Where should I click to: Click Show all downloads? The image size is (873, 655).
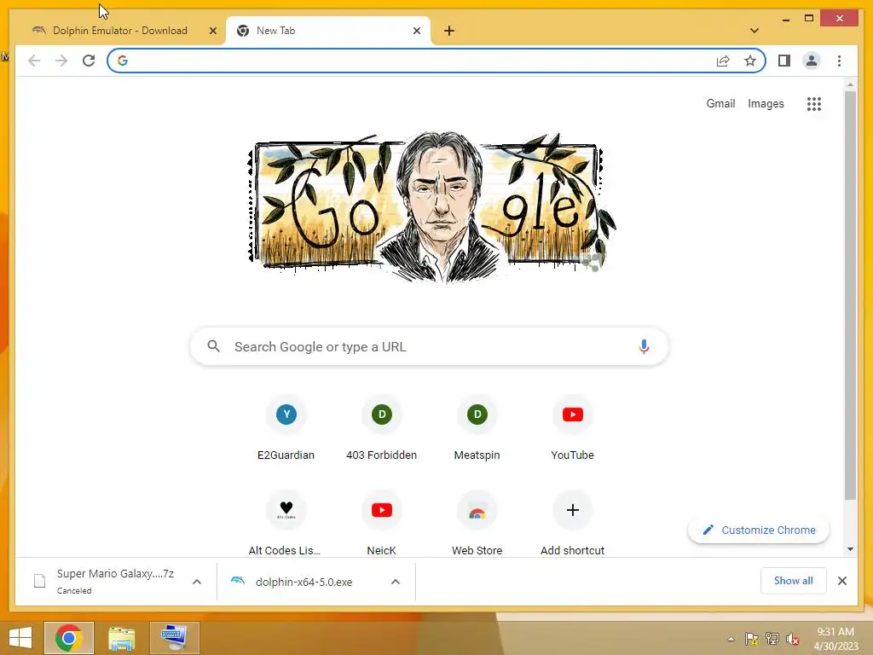point(794,580)
